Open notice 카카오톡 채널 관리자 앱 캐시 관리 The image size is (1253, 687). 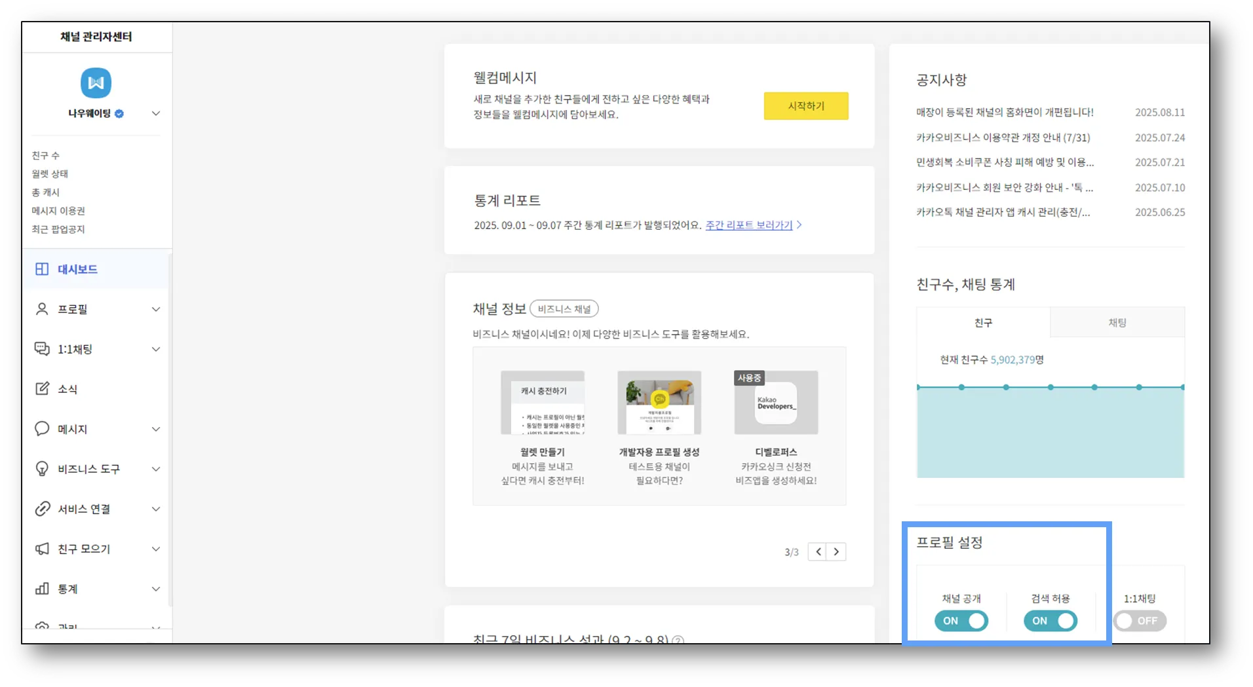coord(1003,212)
